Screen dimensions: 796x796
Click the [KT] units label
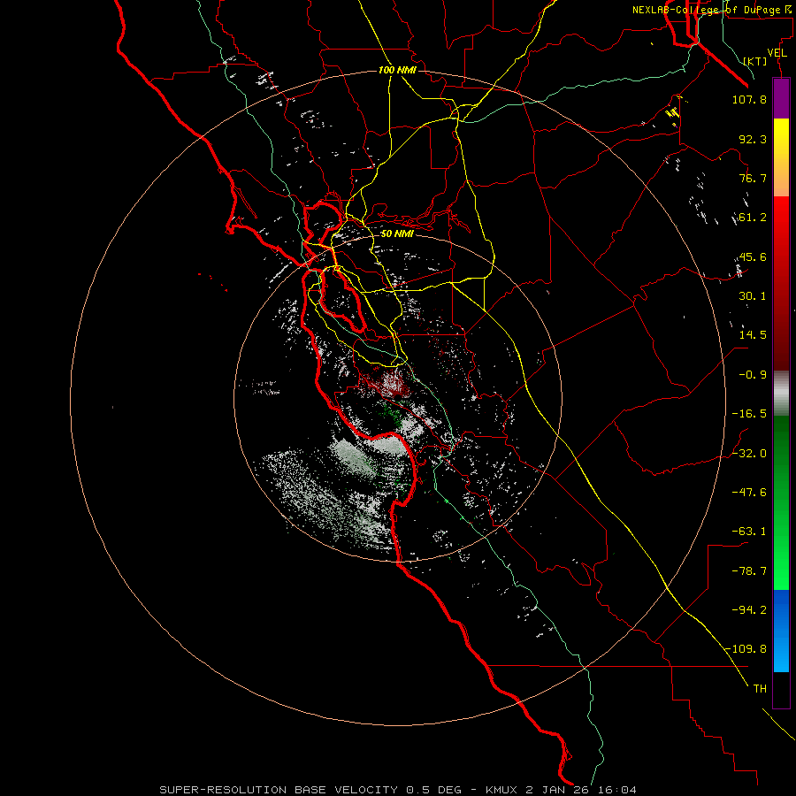(x=755, y=61)
